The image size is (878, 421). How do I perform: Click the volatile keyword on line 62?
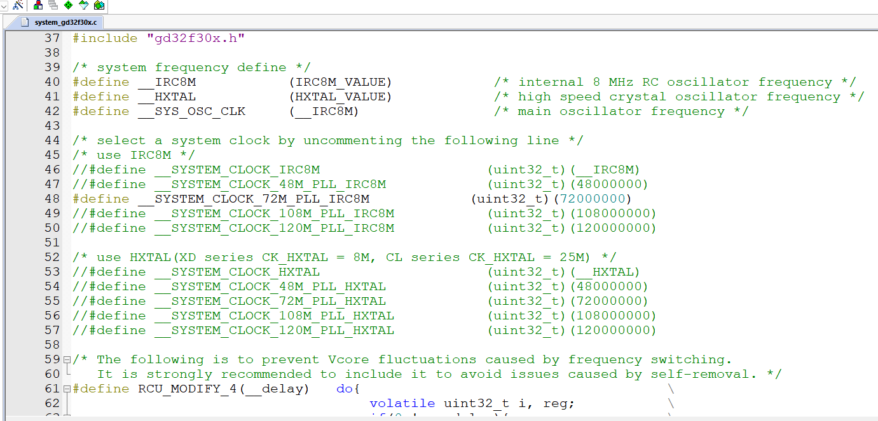(x=402, y=403)
